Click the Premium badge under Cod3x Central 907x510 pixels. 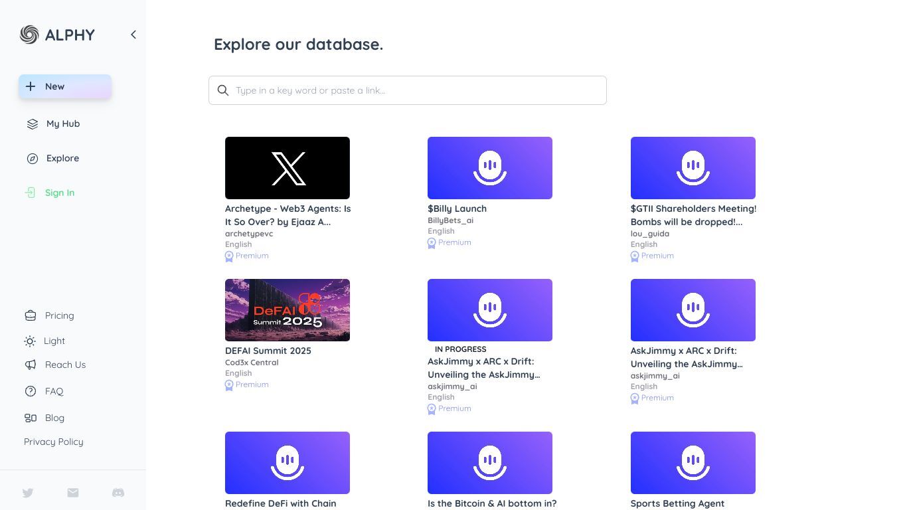point(247,384)
